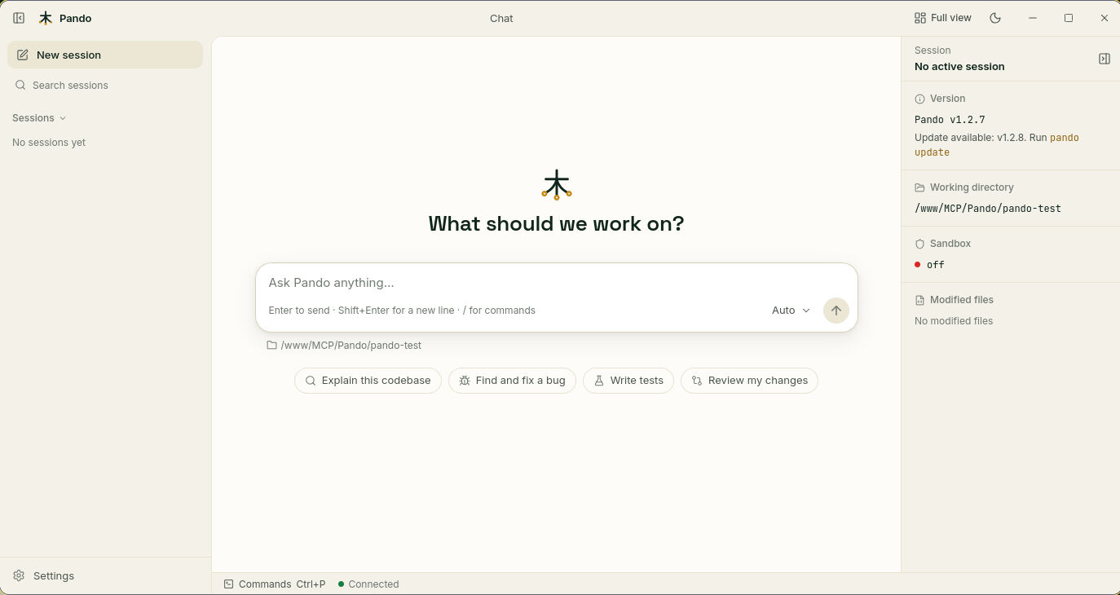Image resolution: width=1120 pixels, height=595 pixels.
Task: Click the No active session label
Action: (959, 67)
